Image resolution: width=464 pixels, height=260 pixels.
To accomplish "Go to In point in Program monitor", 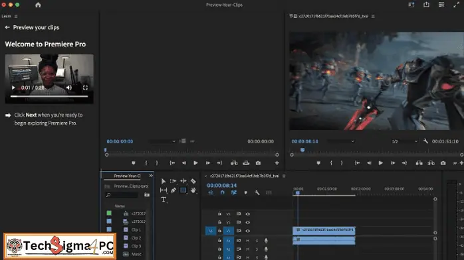I will [x=357, y=163].
